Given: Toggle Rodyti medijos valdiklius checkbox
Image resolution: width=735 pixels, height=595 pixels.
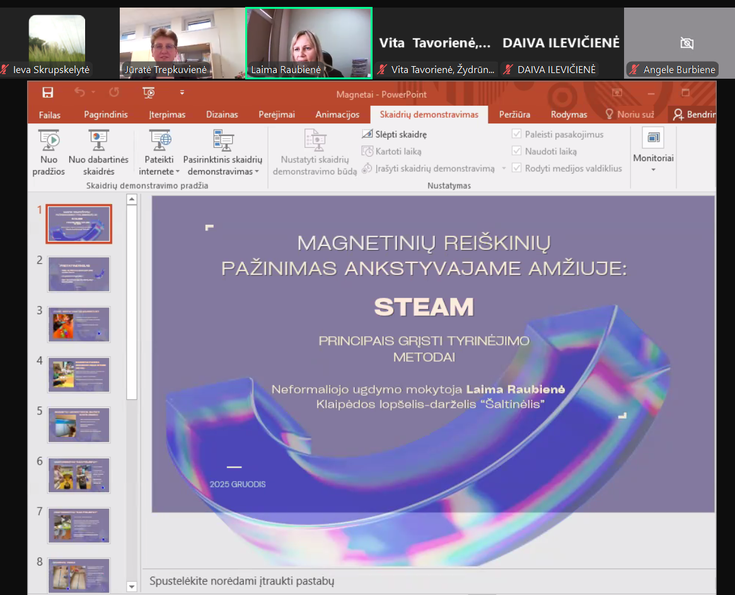Looking at the screenshot, I should pos(517,168).
